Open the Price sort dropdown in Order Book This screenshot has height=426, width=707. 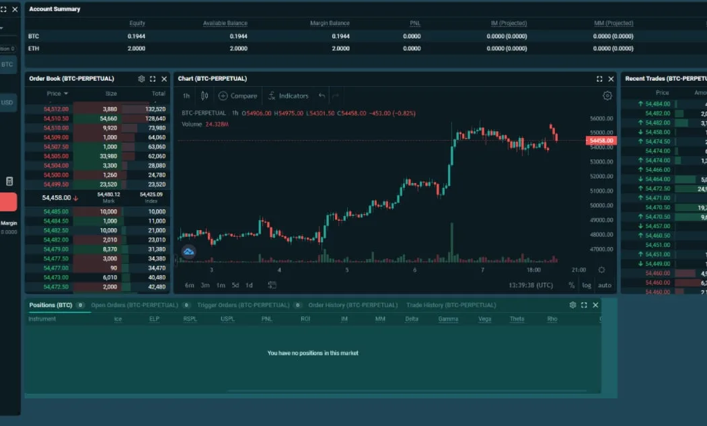tap(57, 94)
